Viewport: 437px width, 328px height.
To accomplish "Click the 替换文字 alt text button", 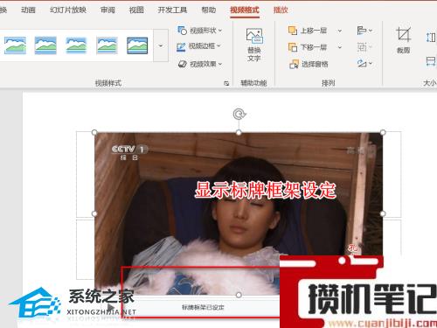I will click(x=254, y=45).
